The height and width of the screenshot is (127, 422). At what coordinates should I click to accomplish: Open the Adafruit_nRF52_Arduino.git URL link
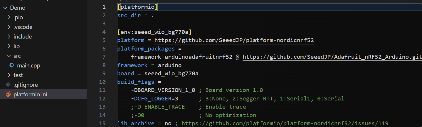332,57
